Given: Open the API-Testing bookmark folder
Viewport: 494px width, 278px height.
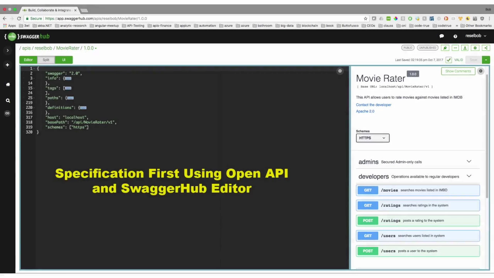Looking at the screenshot, I should [x=133, y=26].
